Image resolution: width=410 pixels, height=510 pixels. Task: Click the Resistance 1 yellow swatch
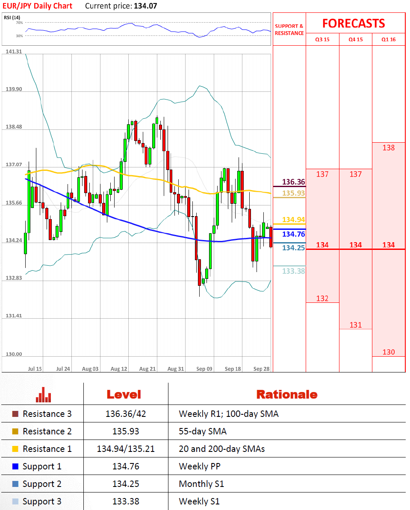pyautogui.click(x=15, y=449)
